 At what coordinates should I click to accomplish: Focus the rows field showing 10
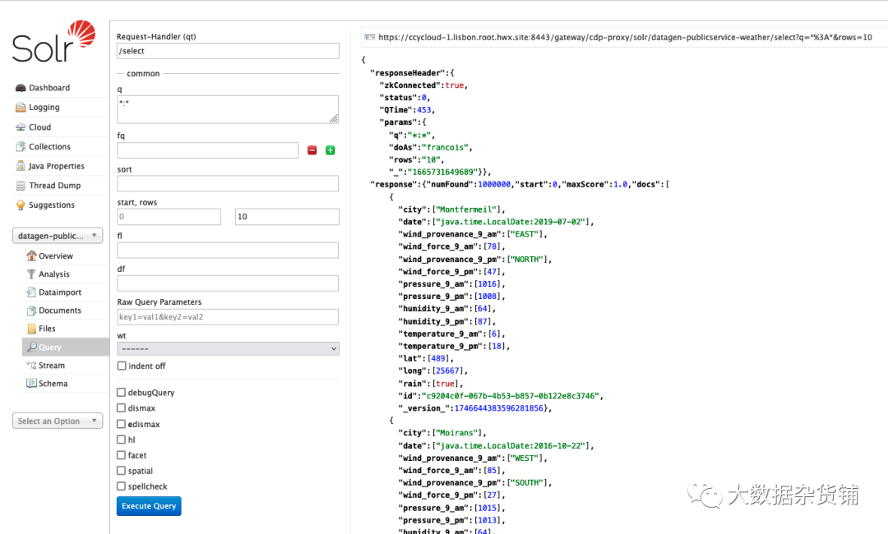click(x=287, y=217)
